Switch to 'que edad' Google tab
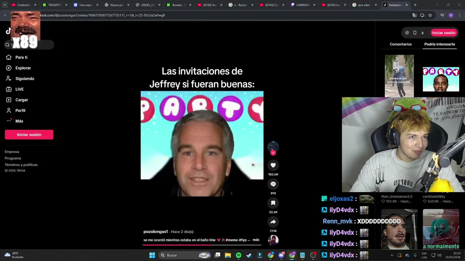 coord(364,5)
